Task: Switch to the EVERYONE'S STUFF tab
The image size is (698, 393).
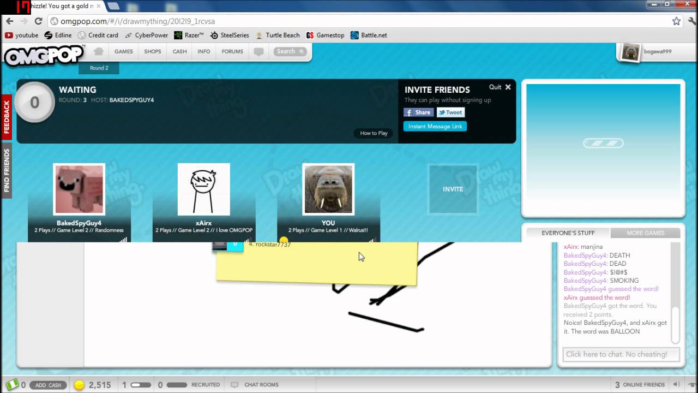Action: [x=568, y=233]
